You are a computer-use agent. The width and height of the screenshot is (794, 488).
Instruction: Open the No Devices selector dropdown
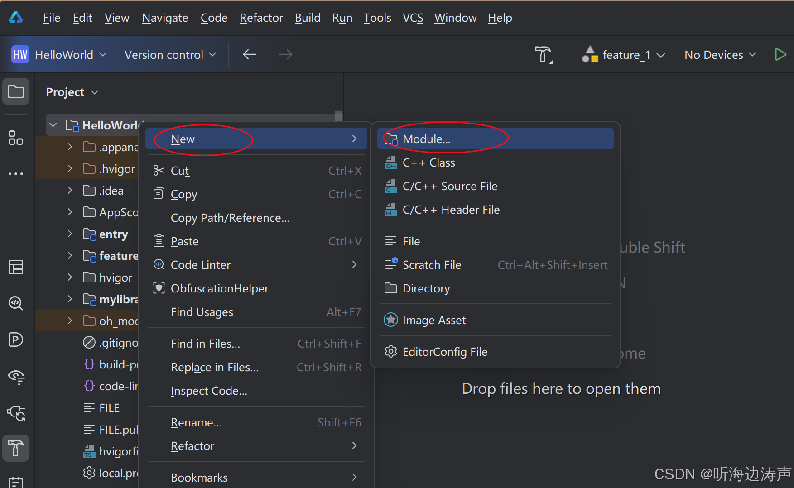tap(720, 55)
